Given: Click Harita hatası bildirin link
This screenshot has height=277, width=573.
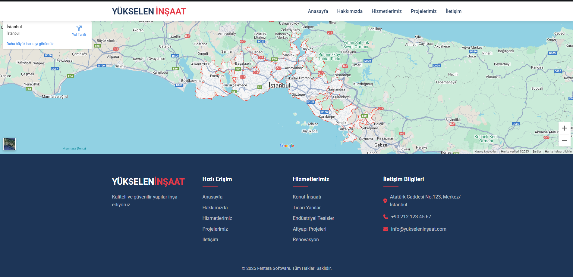Looking at the screenshot, I should [x=558, y=152].
